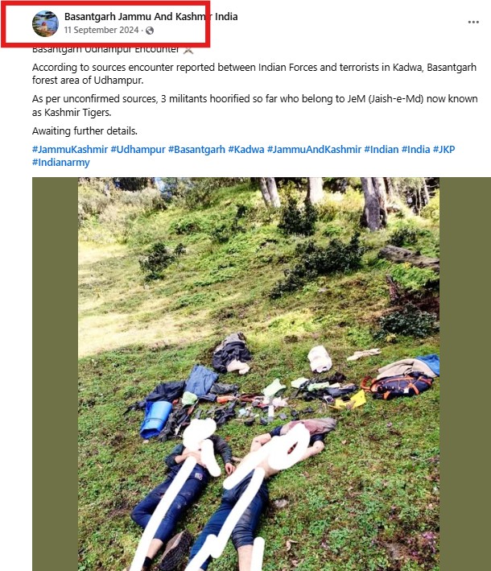Viewport: 491px width, 571px height.
Task: Open the attached post photo
Action: tap(258, 374)
